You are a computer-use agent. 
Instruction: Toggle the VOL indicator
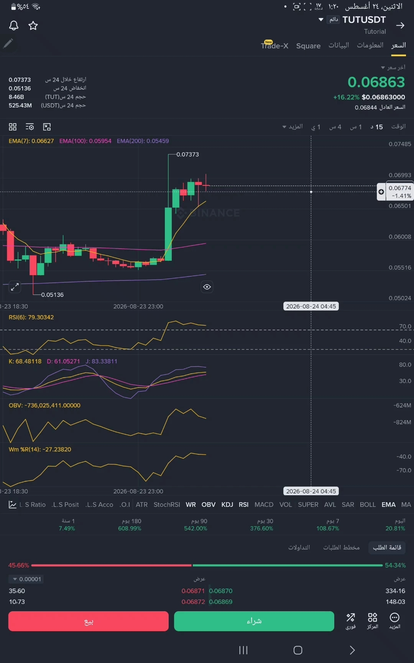tap(286, 505)
